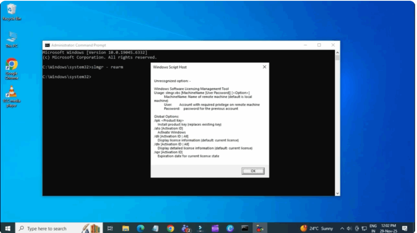This screenshot has height=233, width=417.
Task: Maximize the Command Prompt window
Action: pos(319,45)
